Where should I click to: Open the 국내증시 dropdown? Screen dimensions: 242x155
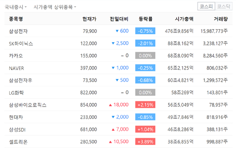pos(15,7)
